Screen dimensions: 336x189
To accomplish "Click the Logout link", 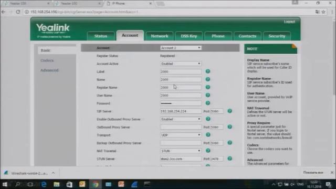I will [x=289, y=22].
